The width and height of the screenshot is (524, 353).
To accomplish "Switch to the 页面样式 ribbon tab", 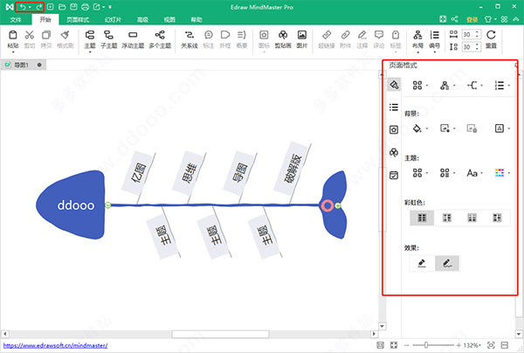I will (x=79, y=18).
